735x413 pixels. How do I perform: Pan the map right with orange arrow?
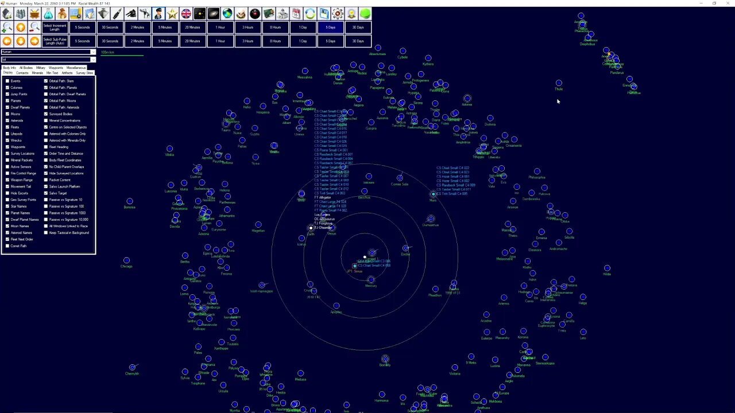click(x=34, y=41)
